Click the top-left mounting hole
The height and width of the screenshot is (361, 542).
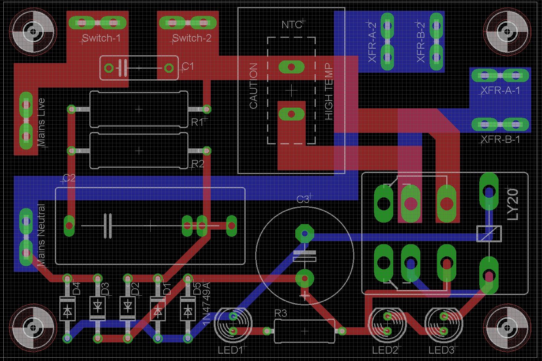[x=33, y=32]
